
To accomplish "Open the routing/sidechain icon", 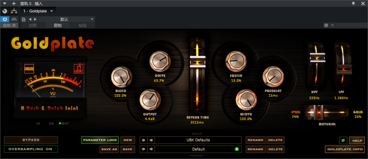I will 14,11.
